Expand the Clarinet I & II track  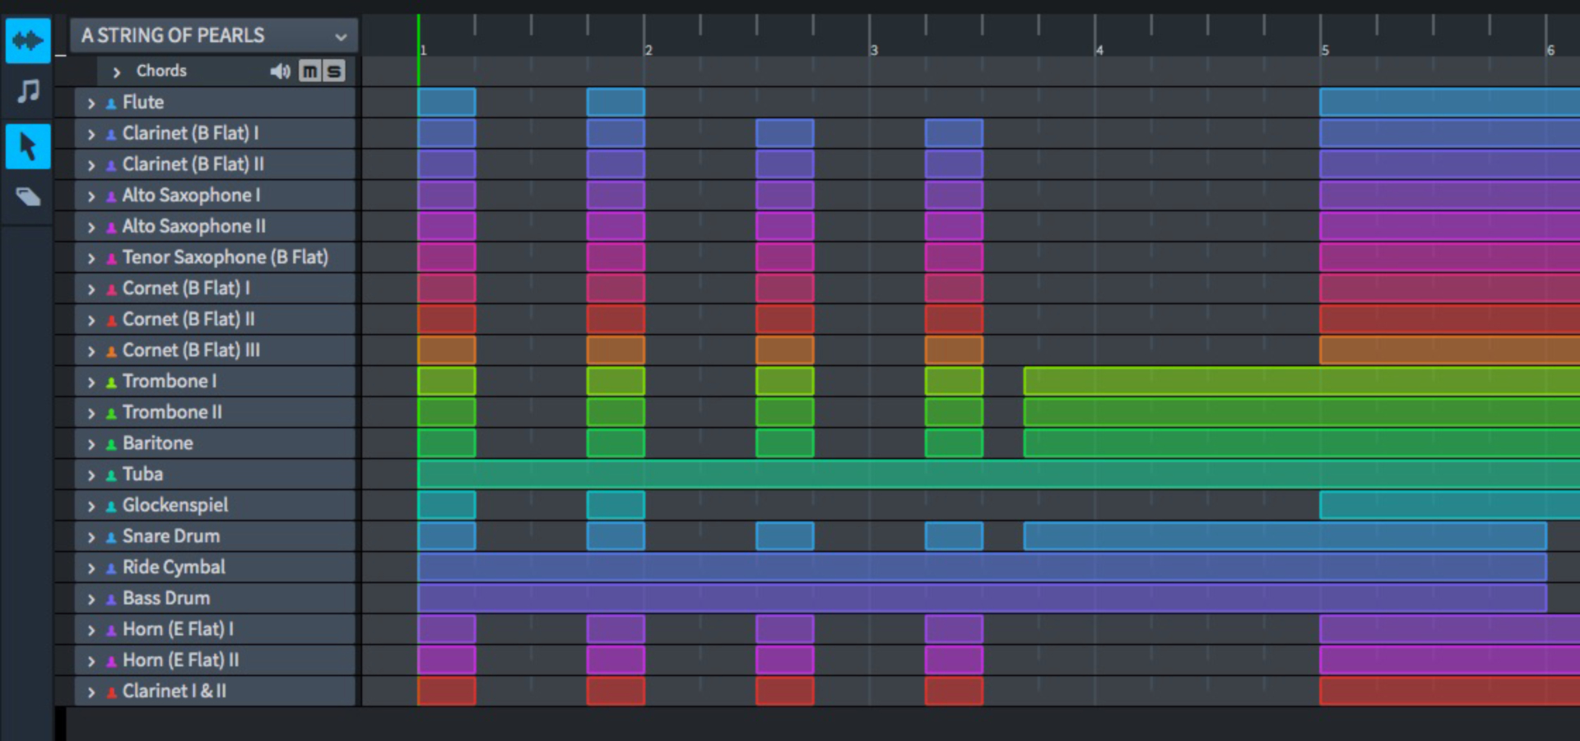pos(91,692)
